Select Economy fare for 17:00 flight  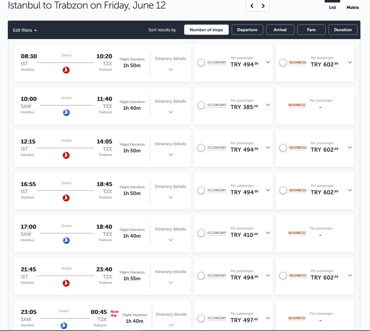pyautogui.click(x=201, y=233)
